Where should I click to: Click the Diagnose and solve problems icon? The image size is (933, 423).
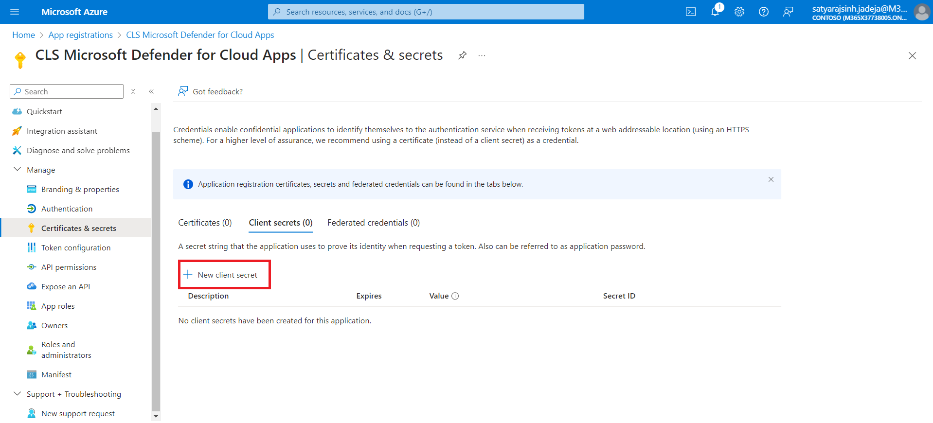tap(17, 150)
